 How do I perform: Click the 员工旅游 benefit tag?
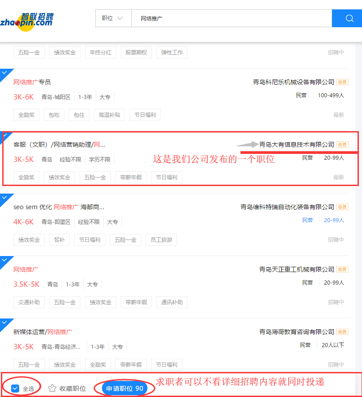(161, 240)
